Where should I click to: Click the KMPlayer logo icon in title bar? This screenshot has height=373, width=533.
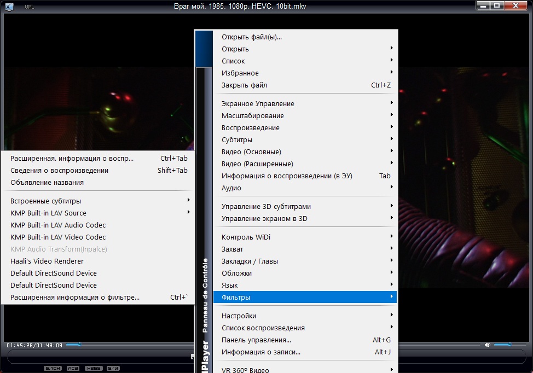click(9, 7)
